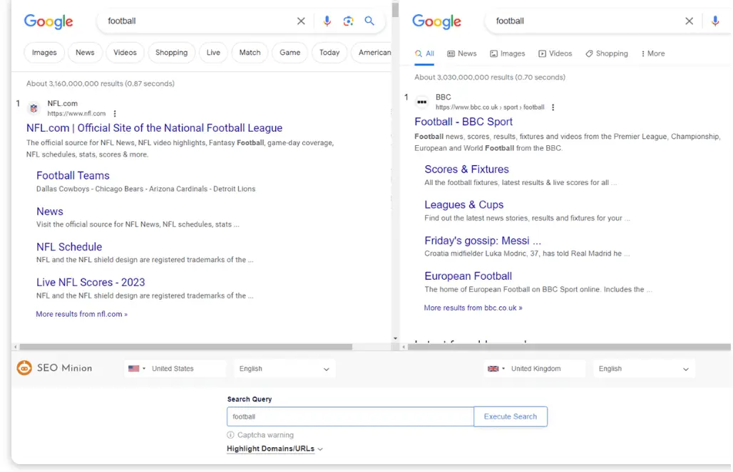Screen dimensions: 733x472
Task: Click the Captcha warning info icon
Action: [230, 435]
